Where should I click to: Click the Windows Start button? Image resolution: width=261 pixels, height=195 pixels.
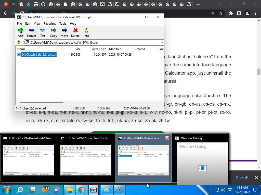click(x=7, y=190)
